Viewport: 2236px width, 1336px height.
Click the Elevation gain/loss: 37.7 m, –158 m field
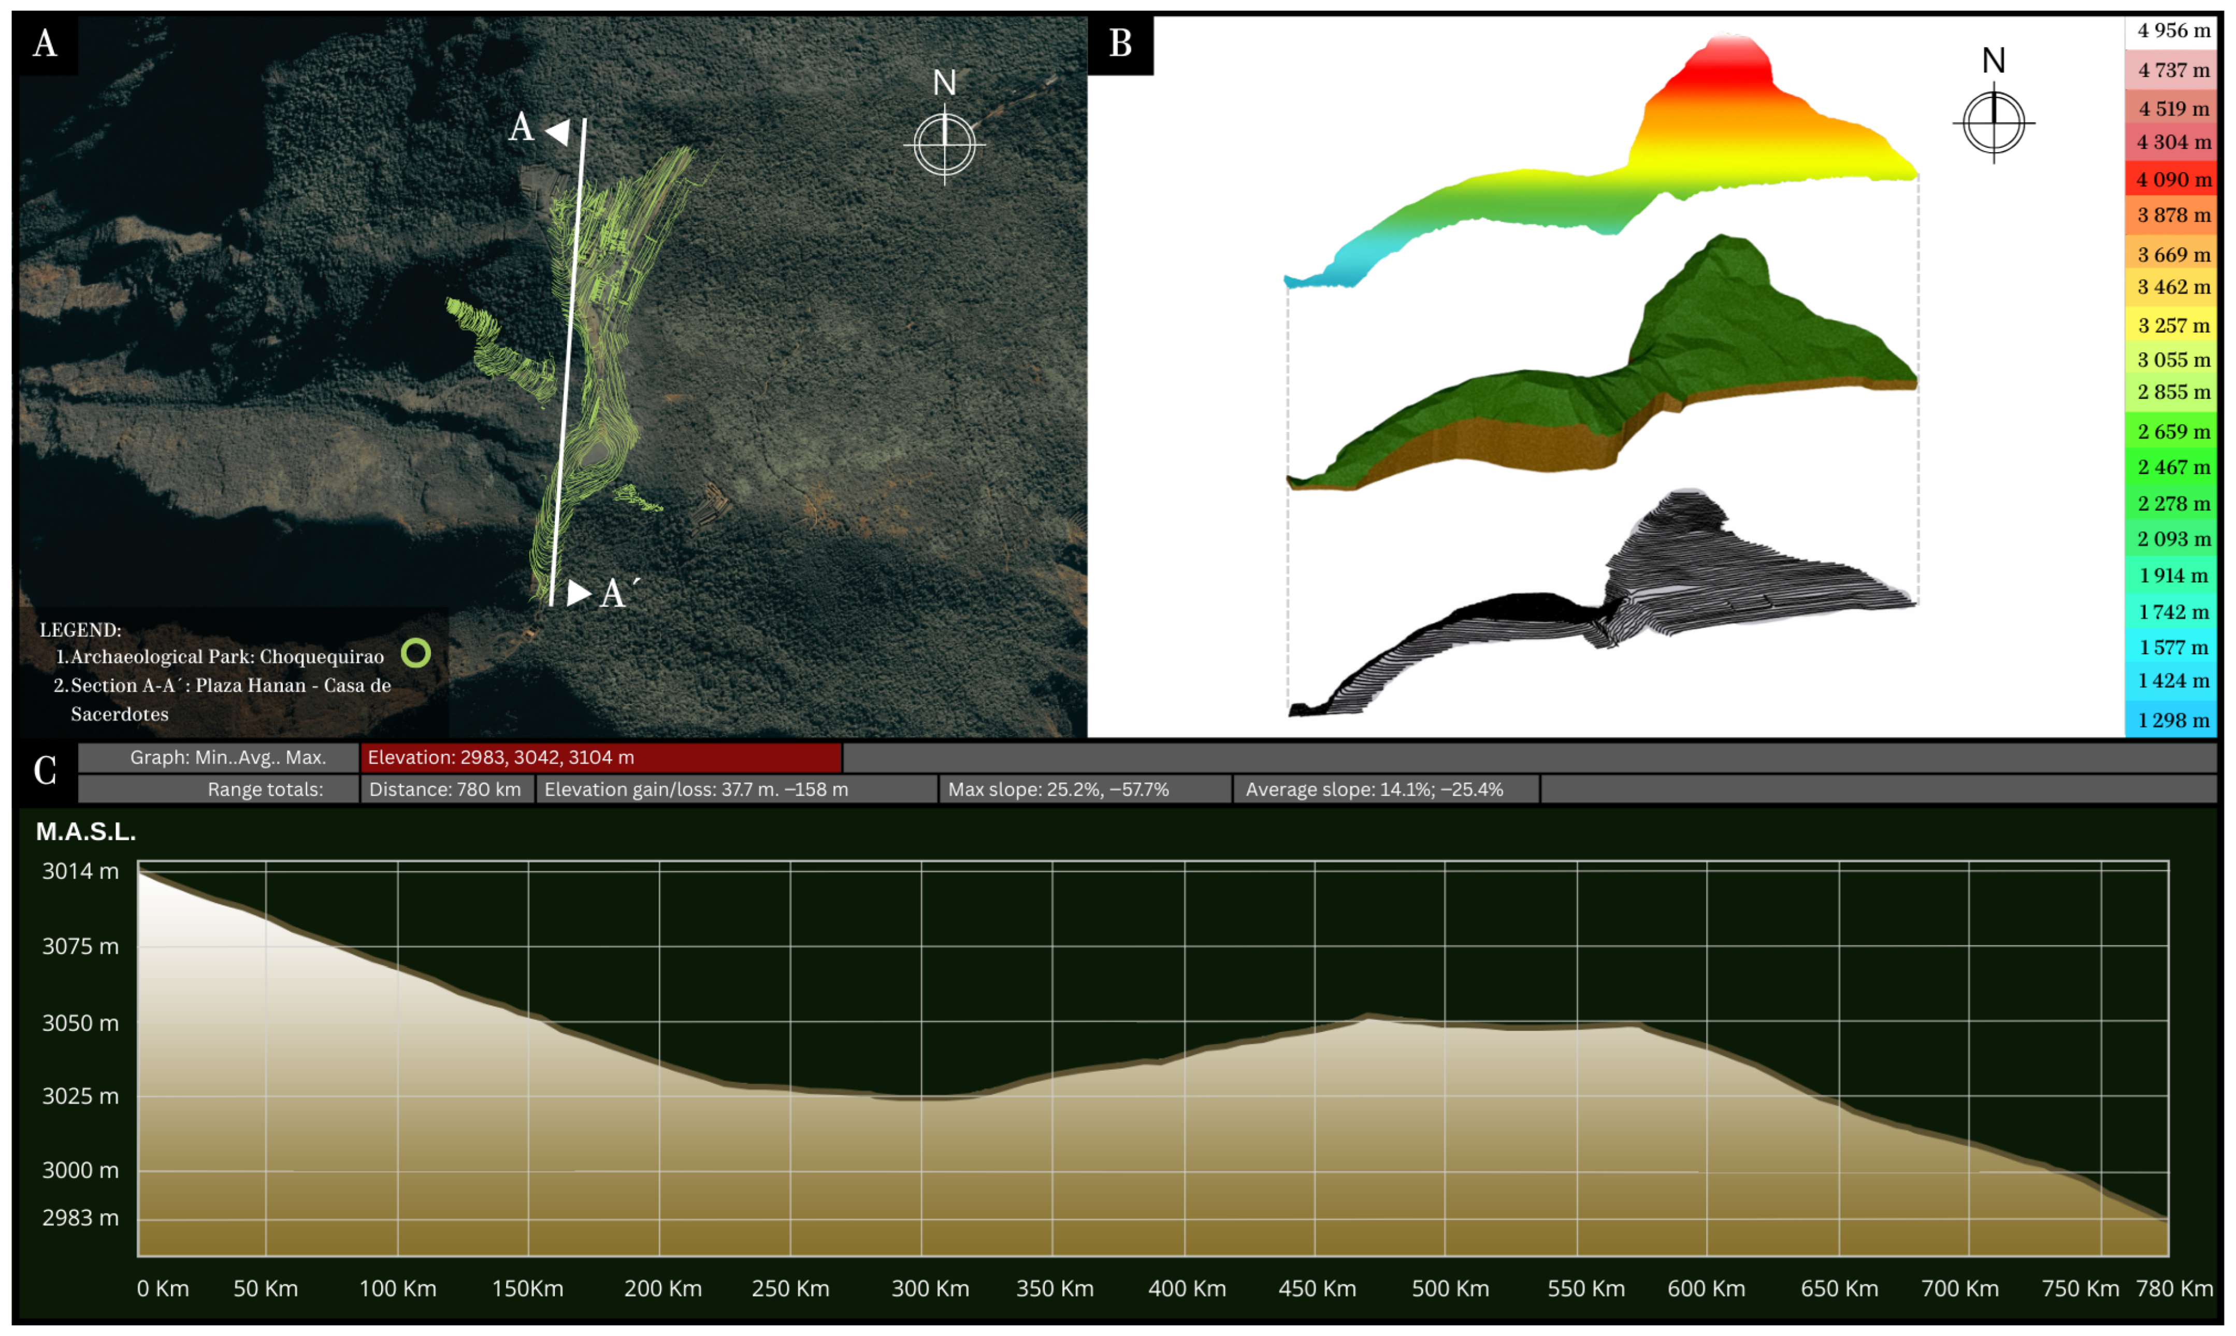[x=737, y=789]
